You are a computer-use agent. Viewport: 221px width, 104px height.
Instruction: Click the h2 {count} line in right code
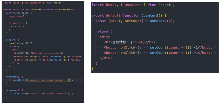coord(130,42)
